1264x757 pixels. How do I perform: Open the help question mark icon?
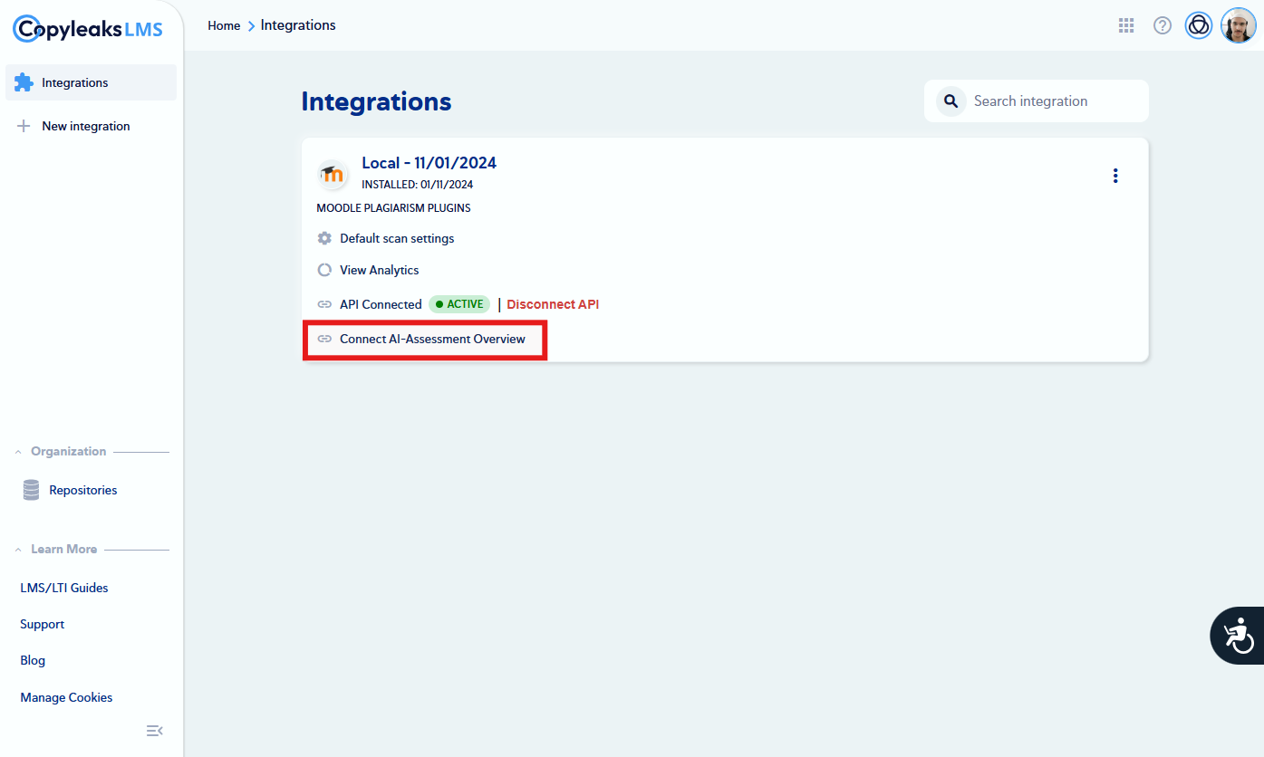(1163, 25)
